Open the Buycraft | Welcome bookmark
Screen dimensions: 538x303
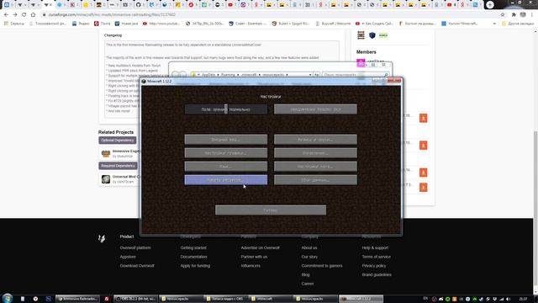pos(333,24)
